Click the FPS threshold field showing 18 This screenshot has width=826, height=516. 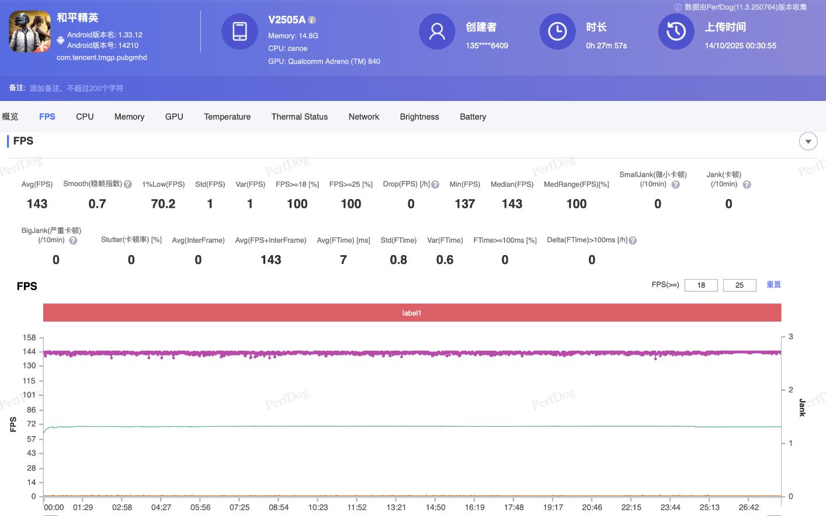click(x=701, y=285)
